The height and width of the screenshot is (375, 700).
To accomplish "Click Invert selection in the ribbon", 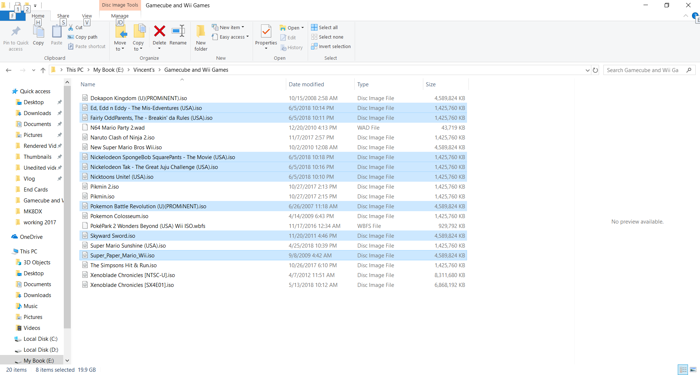I will tap(331, 47).
